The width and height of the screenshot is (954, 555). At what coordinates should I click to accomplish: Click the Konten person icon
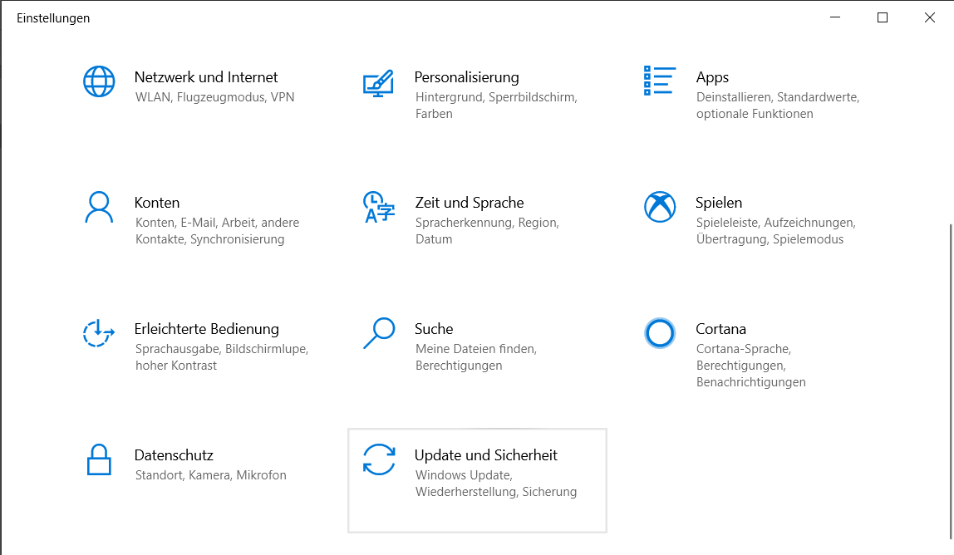click(x=98, y=207)
